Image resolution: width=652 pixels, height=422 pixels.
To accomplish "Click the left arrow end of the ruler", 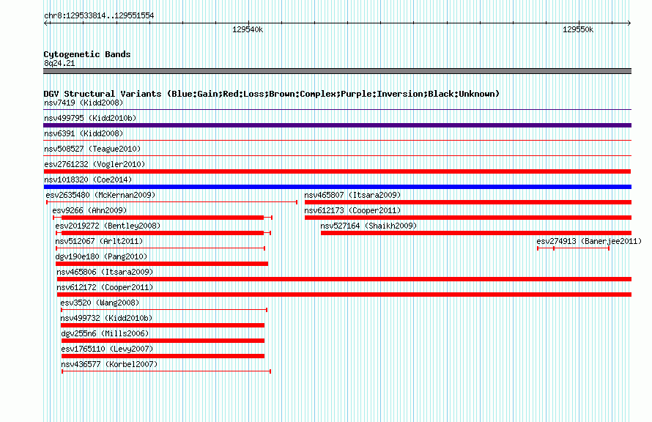I will pos(46,23).
